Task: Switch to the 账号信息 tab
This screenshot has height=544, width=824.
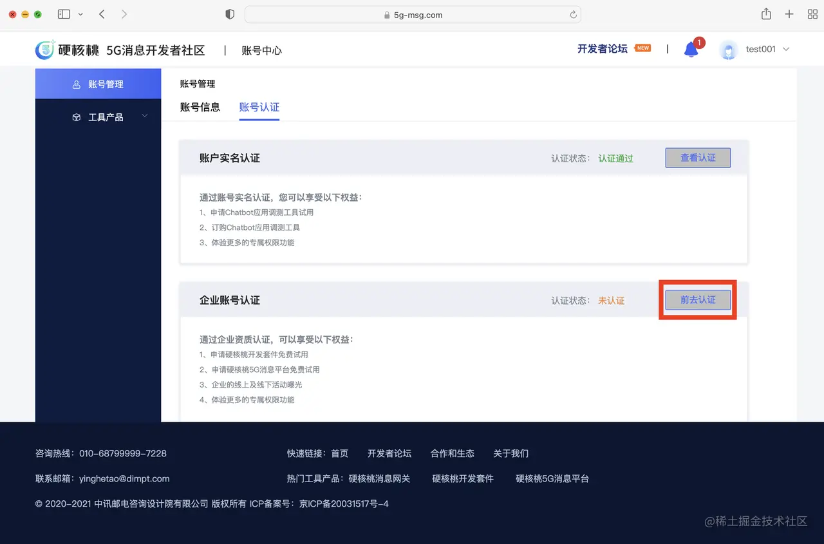Action: tap(200, 107)
